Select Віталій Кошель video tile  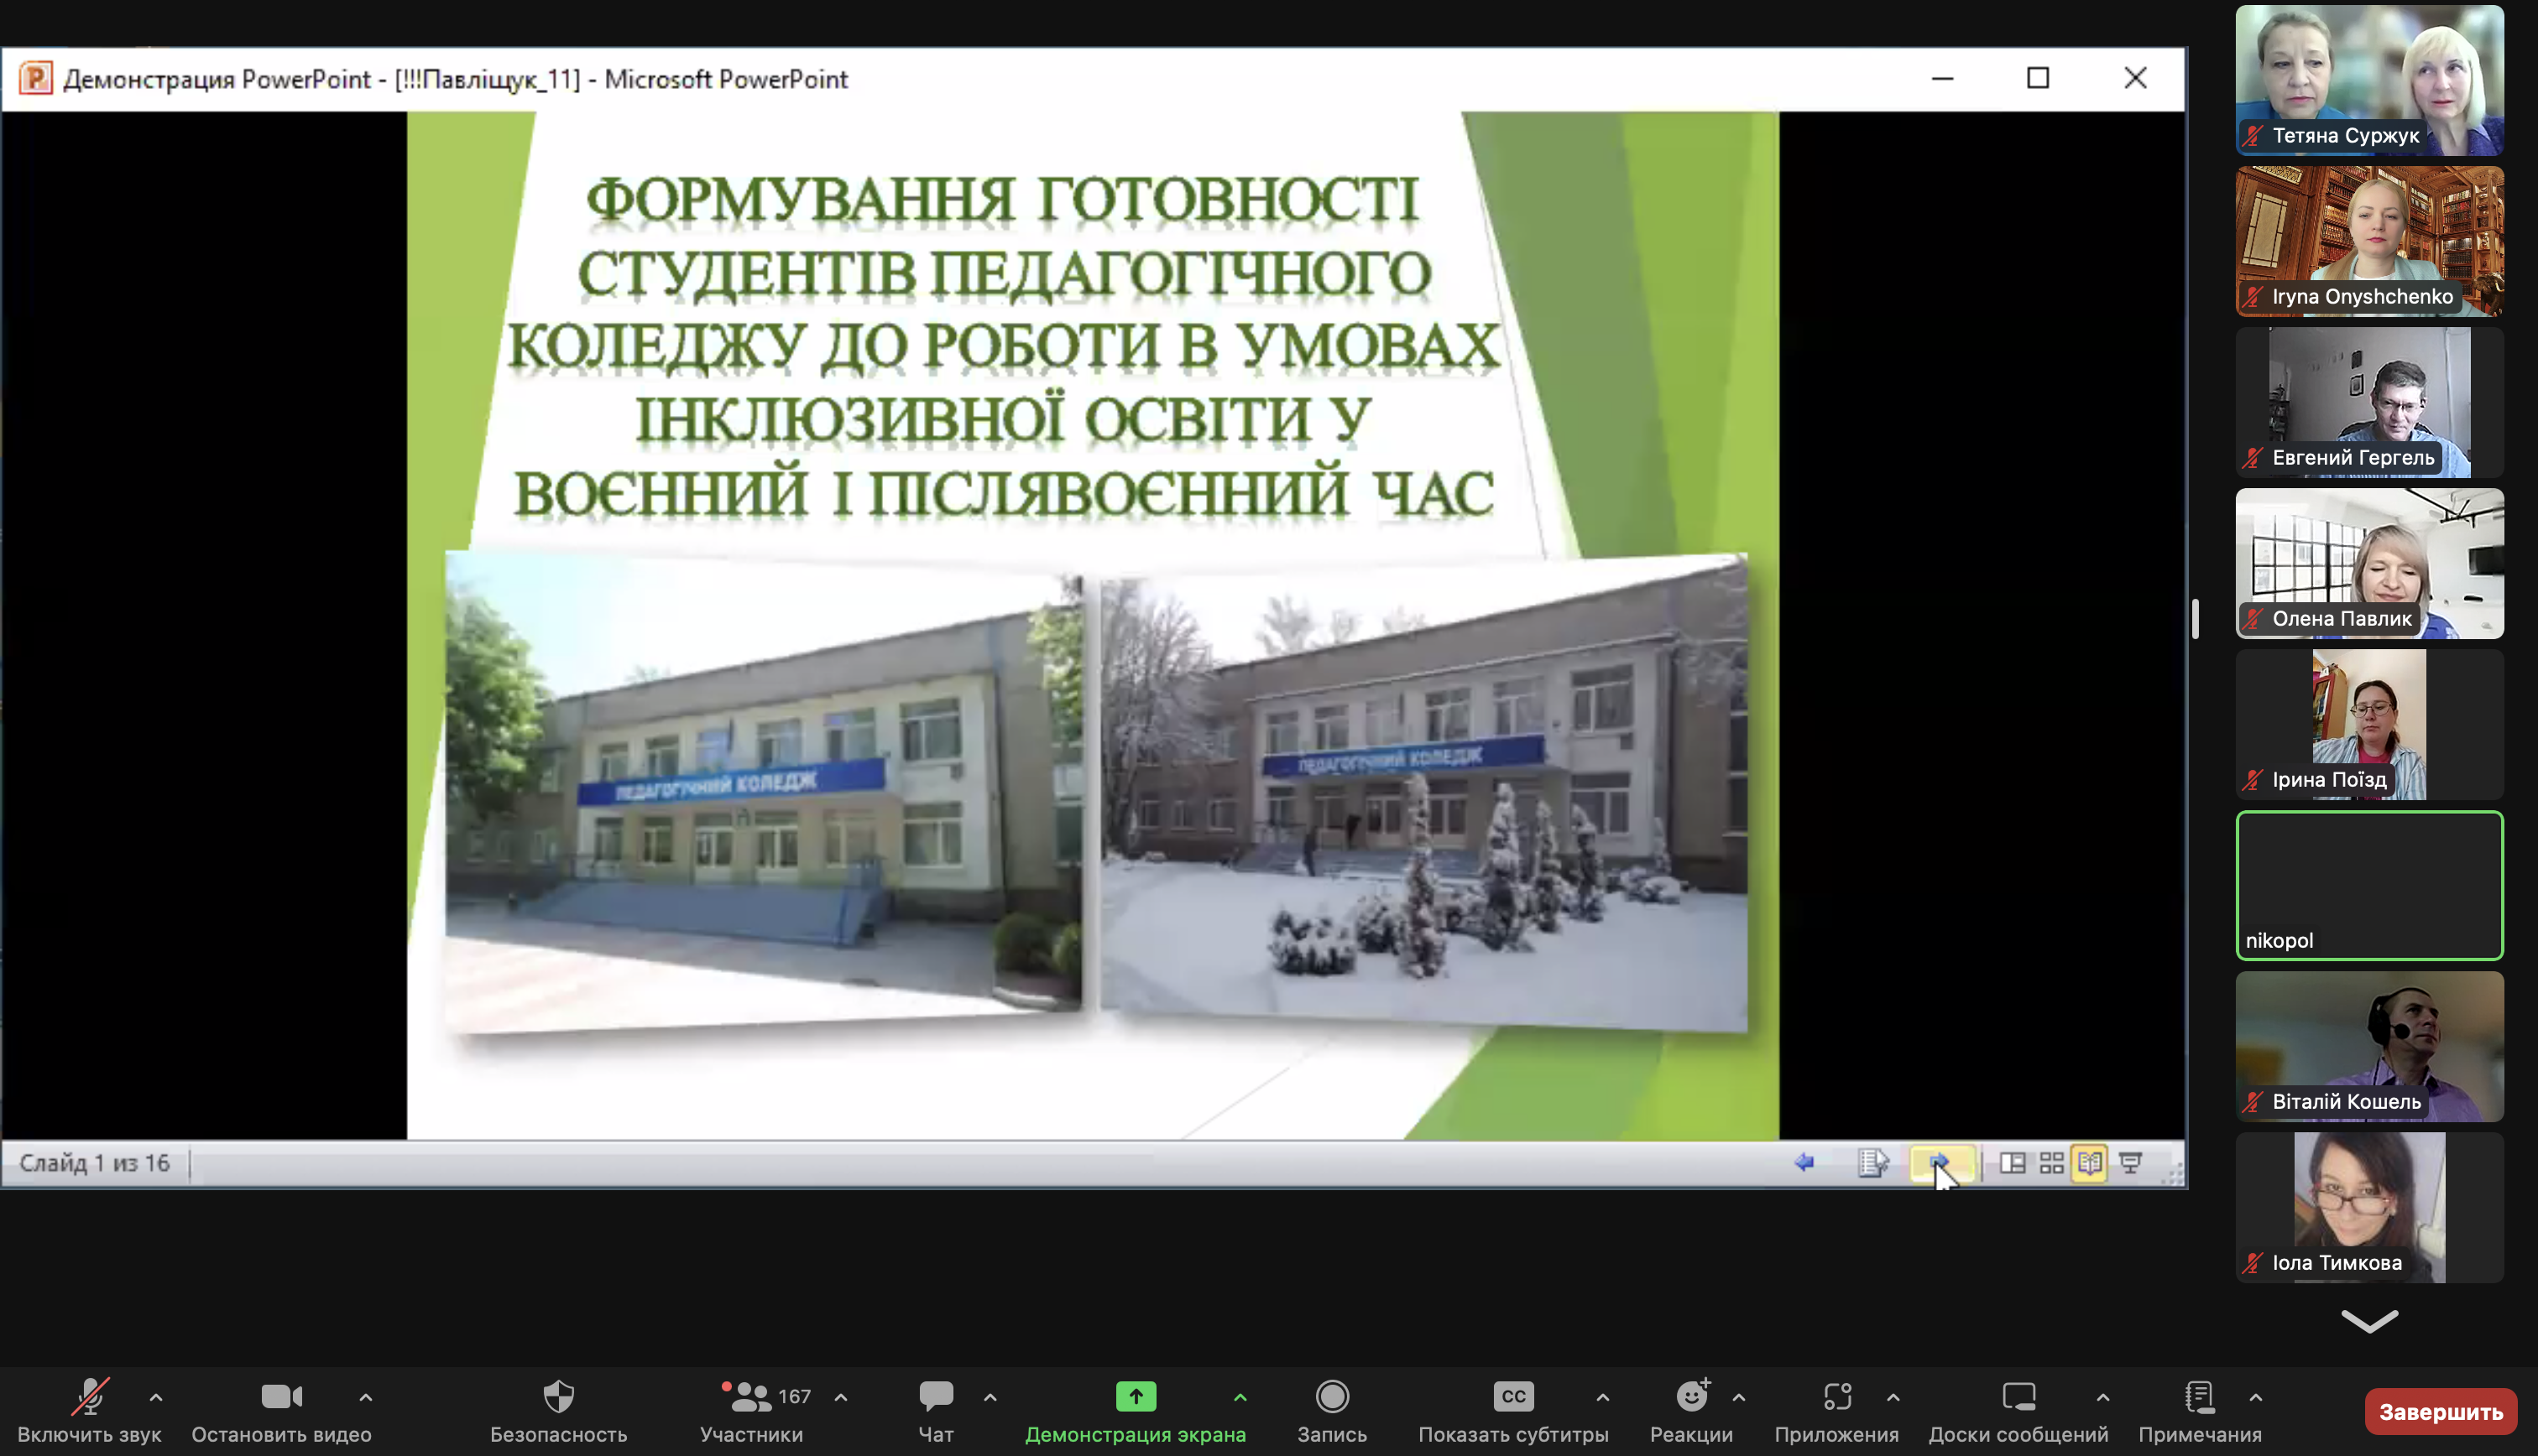click(x=2370, y=1046)
